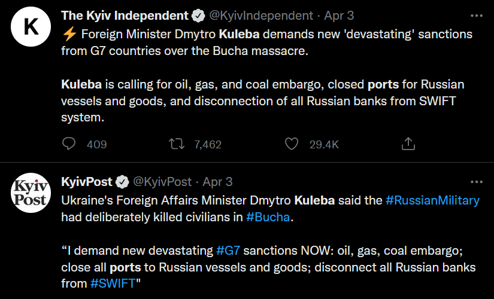Screen dimensions: 494x299
Task: Click The Kyiv Independent display name
Action: click(x=125, y=16)
